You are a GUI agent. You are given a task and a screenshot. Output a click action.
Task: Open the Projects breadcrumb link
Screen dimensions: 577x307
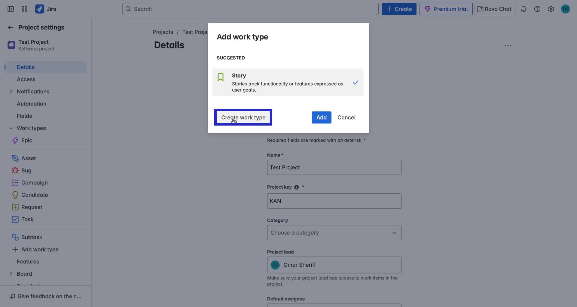[x=163, y=32]
